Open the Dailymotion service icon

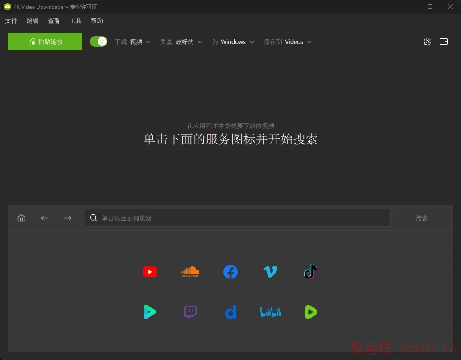point(230,312)
